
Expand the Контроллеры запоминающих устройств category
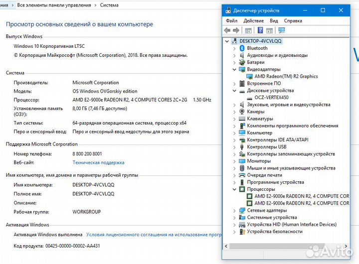(234, 154)
